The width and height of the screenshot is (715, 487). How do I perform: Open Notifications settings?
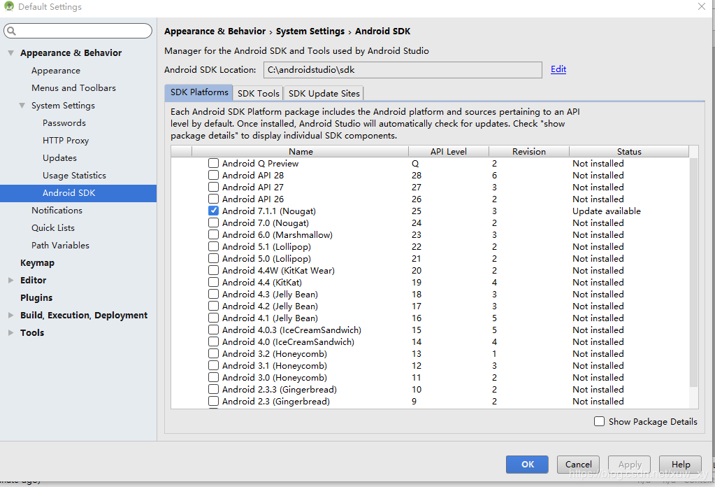tap(57, 211)
